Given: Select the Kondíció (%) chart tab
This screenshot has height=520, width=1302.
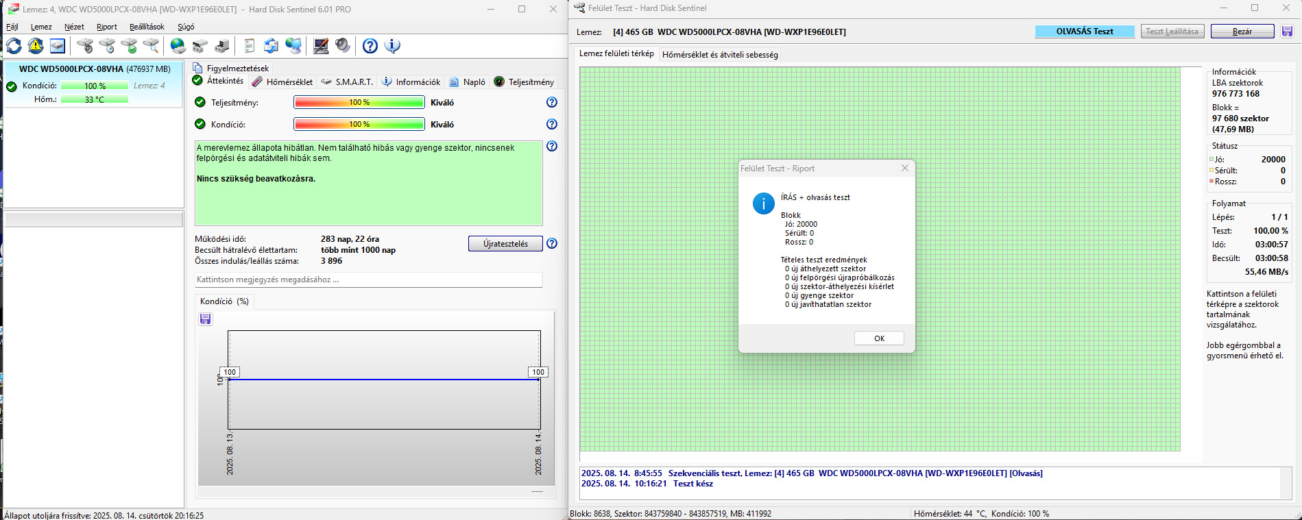Looking at the screenshot, I should click(224, 301).
